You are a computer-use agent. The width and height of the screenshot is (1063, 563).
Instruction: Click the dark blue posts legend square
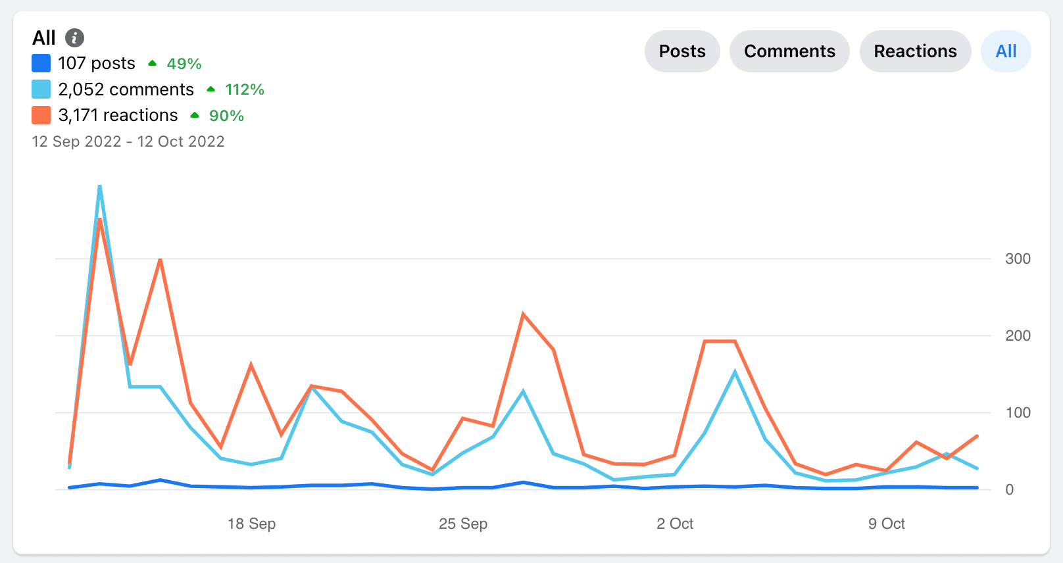click(x=41, y=64)
